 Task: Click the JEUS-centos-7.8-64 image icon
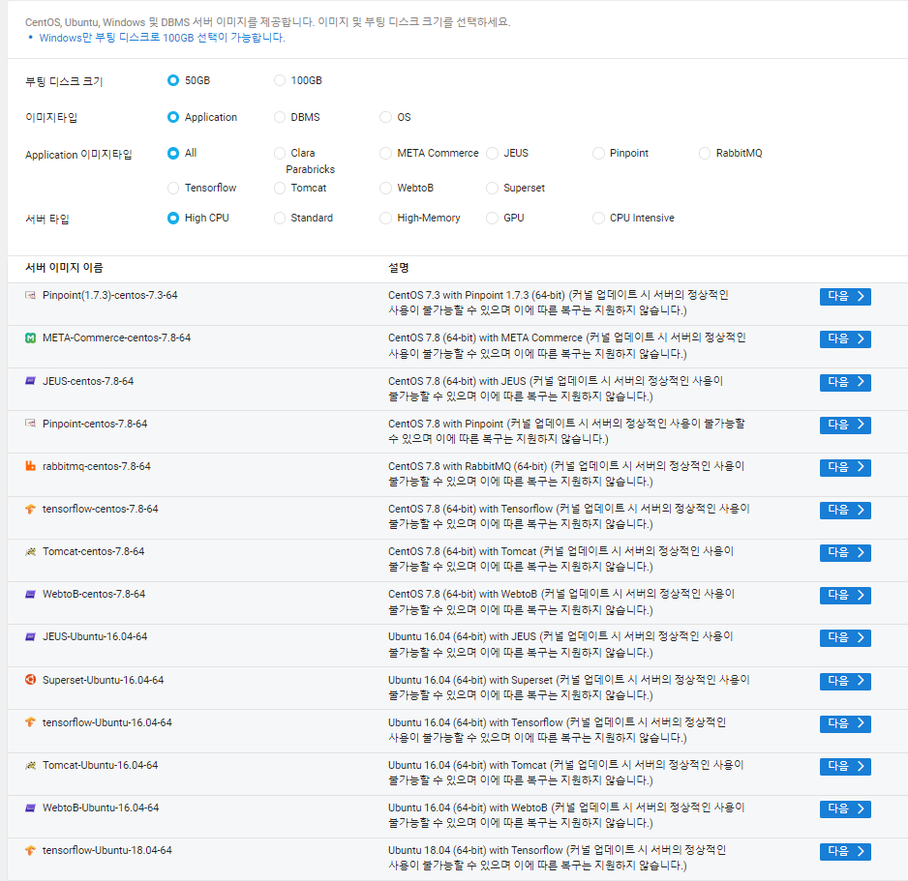coord(31,381)
